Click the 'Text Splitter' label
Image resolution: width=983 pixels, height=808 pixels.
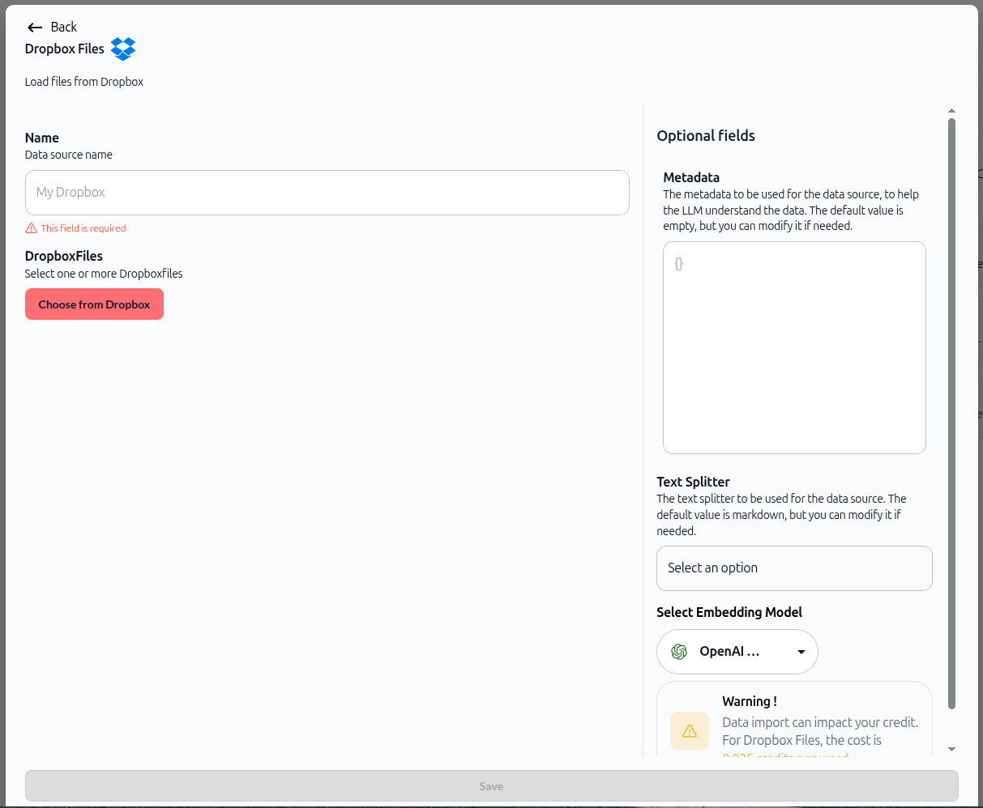click(x=693, y=482)
